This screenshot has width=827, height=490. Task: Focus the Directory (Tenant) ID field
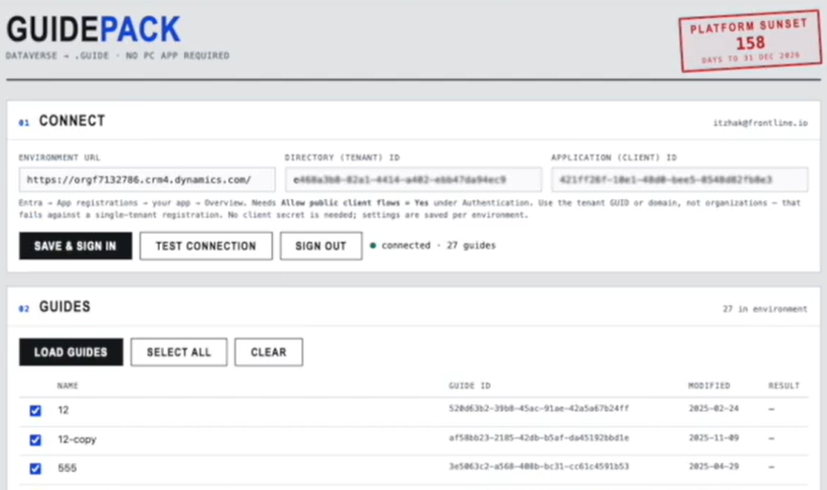414,180
